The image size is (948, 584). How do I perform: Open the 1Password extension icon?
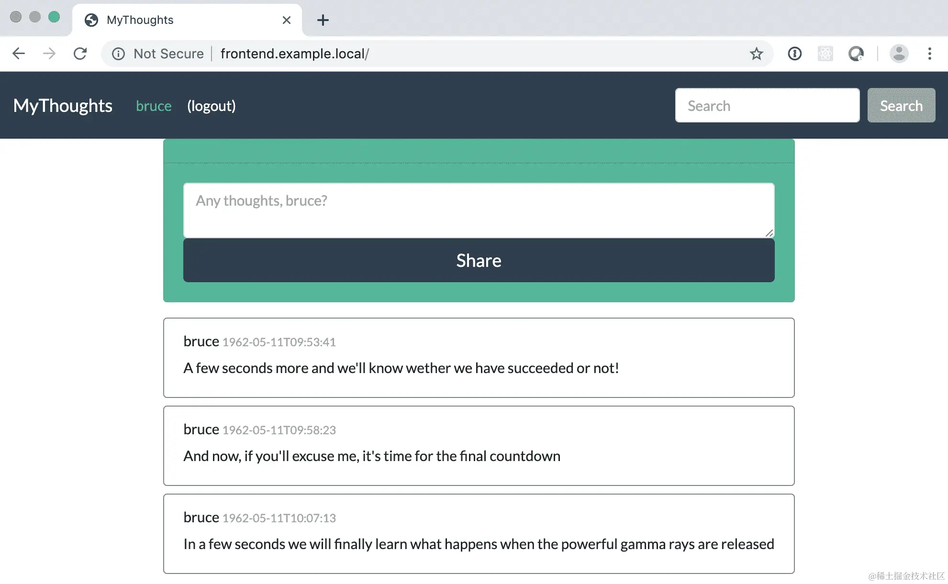[x=794, y=54]
